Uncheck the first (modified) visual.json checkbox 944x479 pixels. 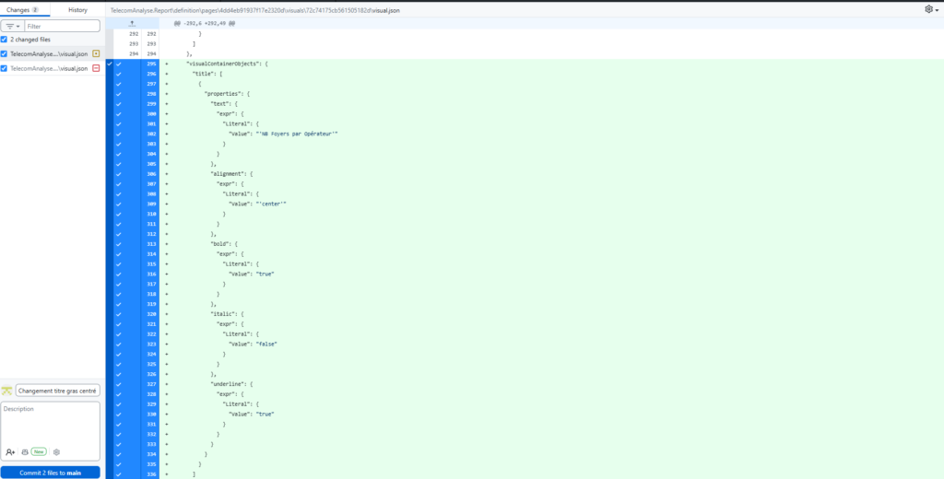pos(5,54)
